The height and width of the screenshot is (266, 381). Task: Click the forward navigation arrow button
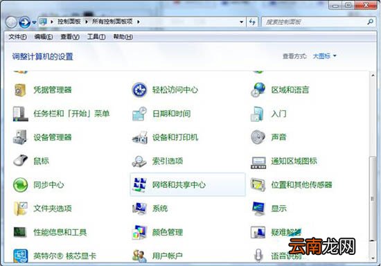[24, 22]
